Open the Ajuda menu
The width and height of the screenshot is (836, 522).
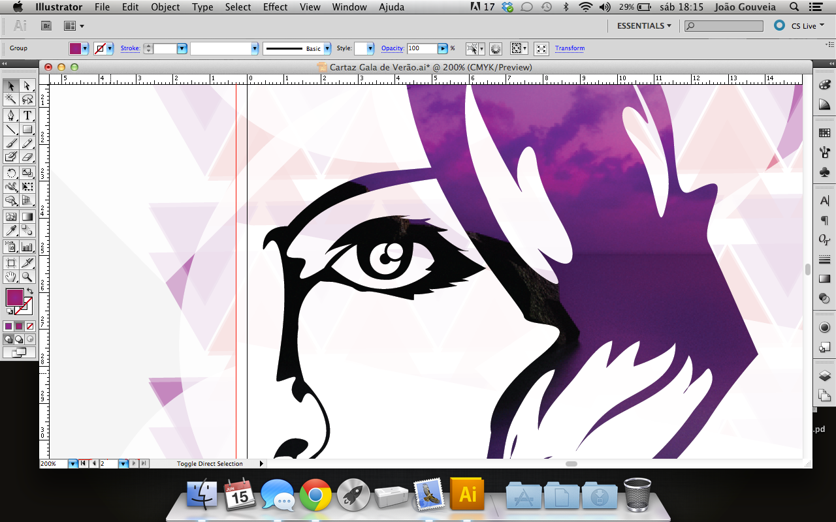392,7
